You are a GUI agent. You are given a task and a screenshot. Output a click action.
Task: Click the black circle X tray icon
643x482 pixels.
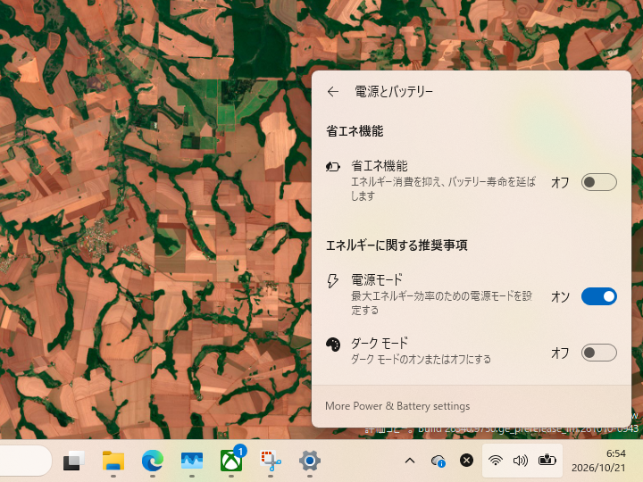tap(466, 461)
